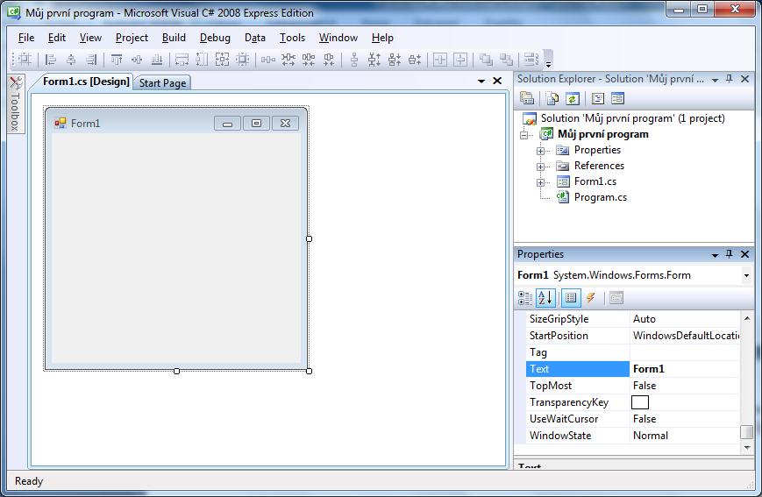
Task: Open the Tools menu
Action: 293,38
